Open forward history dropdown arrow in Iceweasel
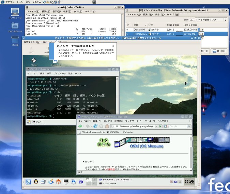Screen dimensions: 230x194 click(x=91, y=126)
